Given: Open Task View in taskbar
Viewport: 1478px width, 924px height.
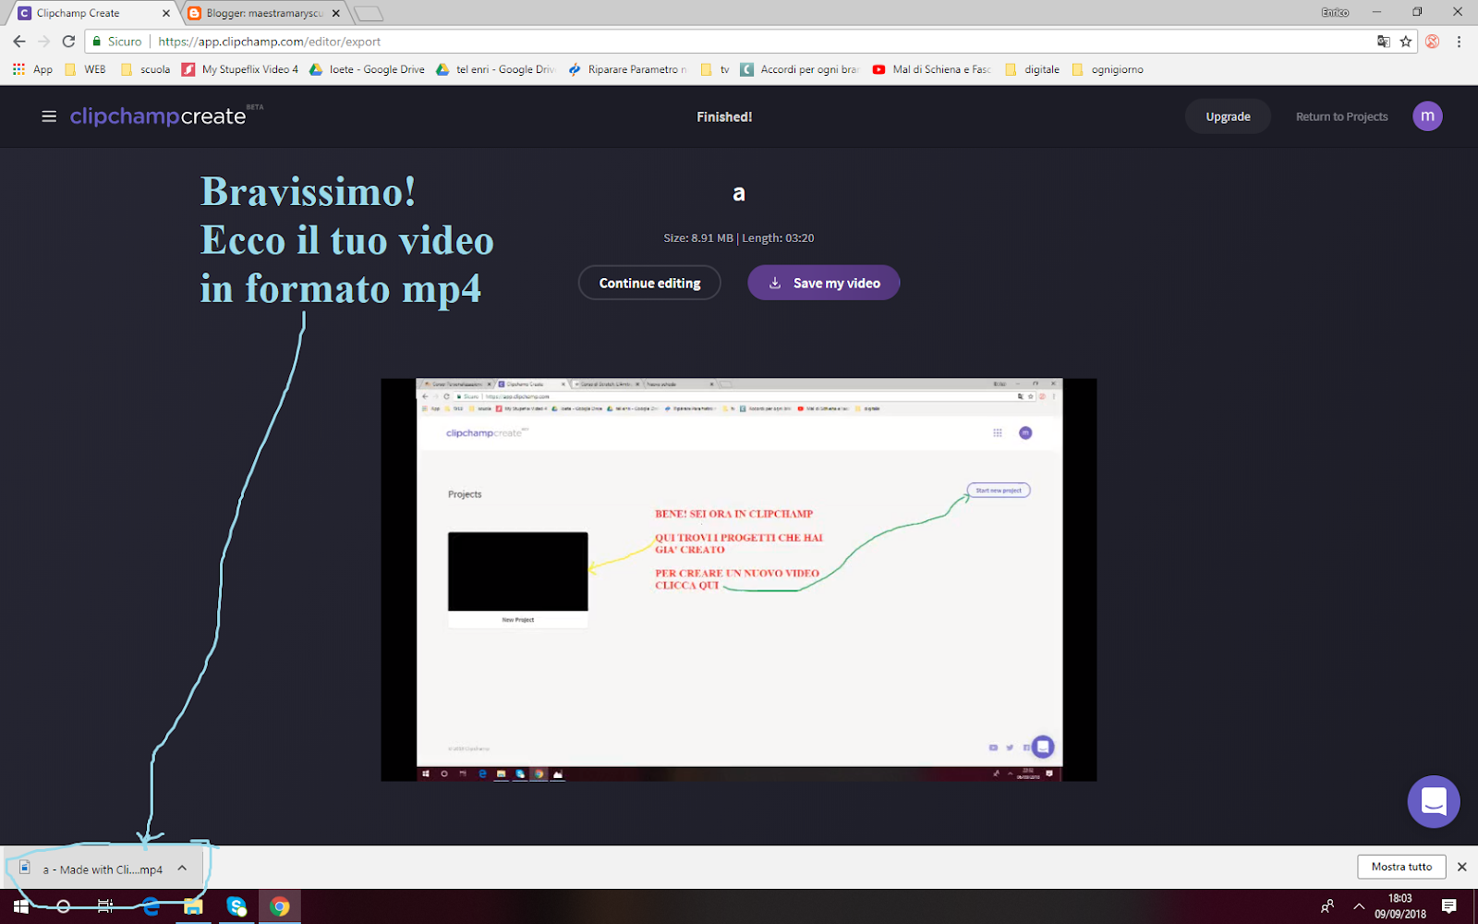Looking at the screenshot, I should 105,906.
